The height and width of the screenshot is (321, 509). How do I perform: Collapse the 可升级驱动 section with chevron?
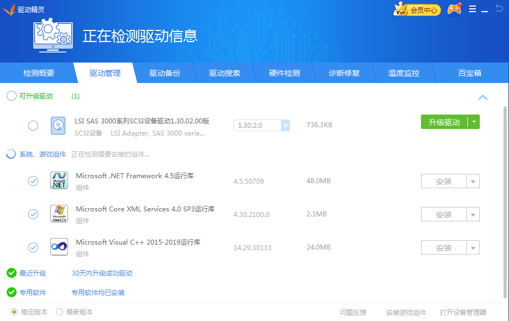pyautogui.click(x=482, y=97)
